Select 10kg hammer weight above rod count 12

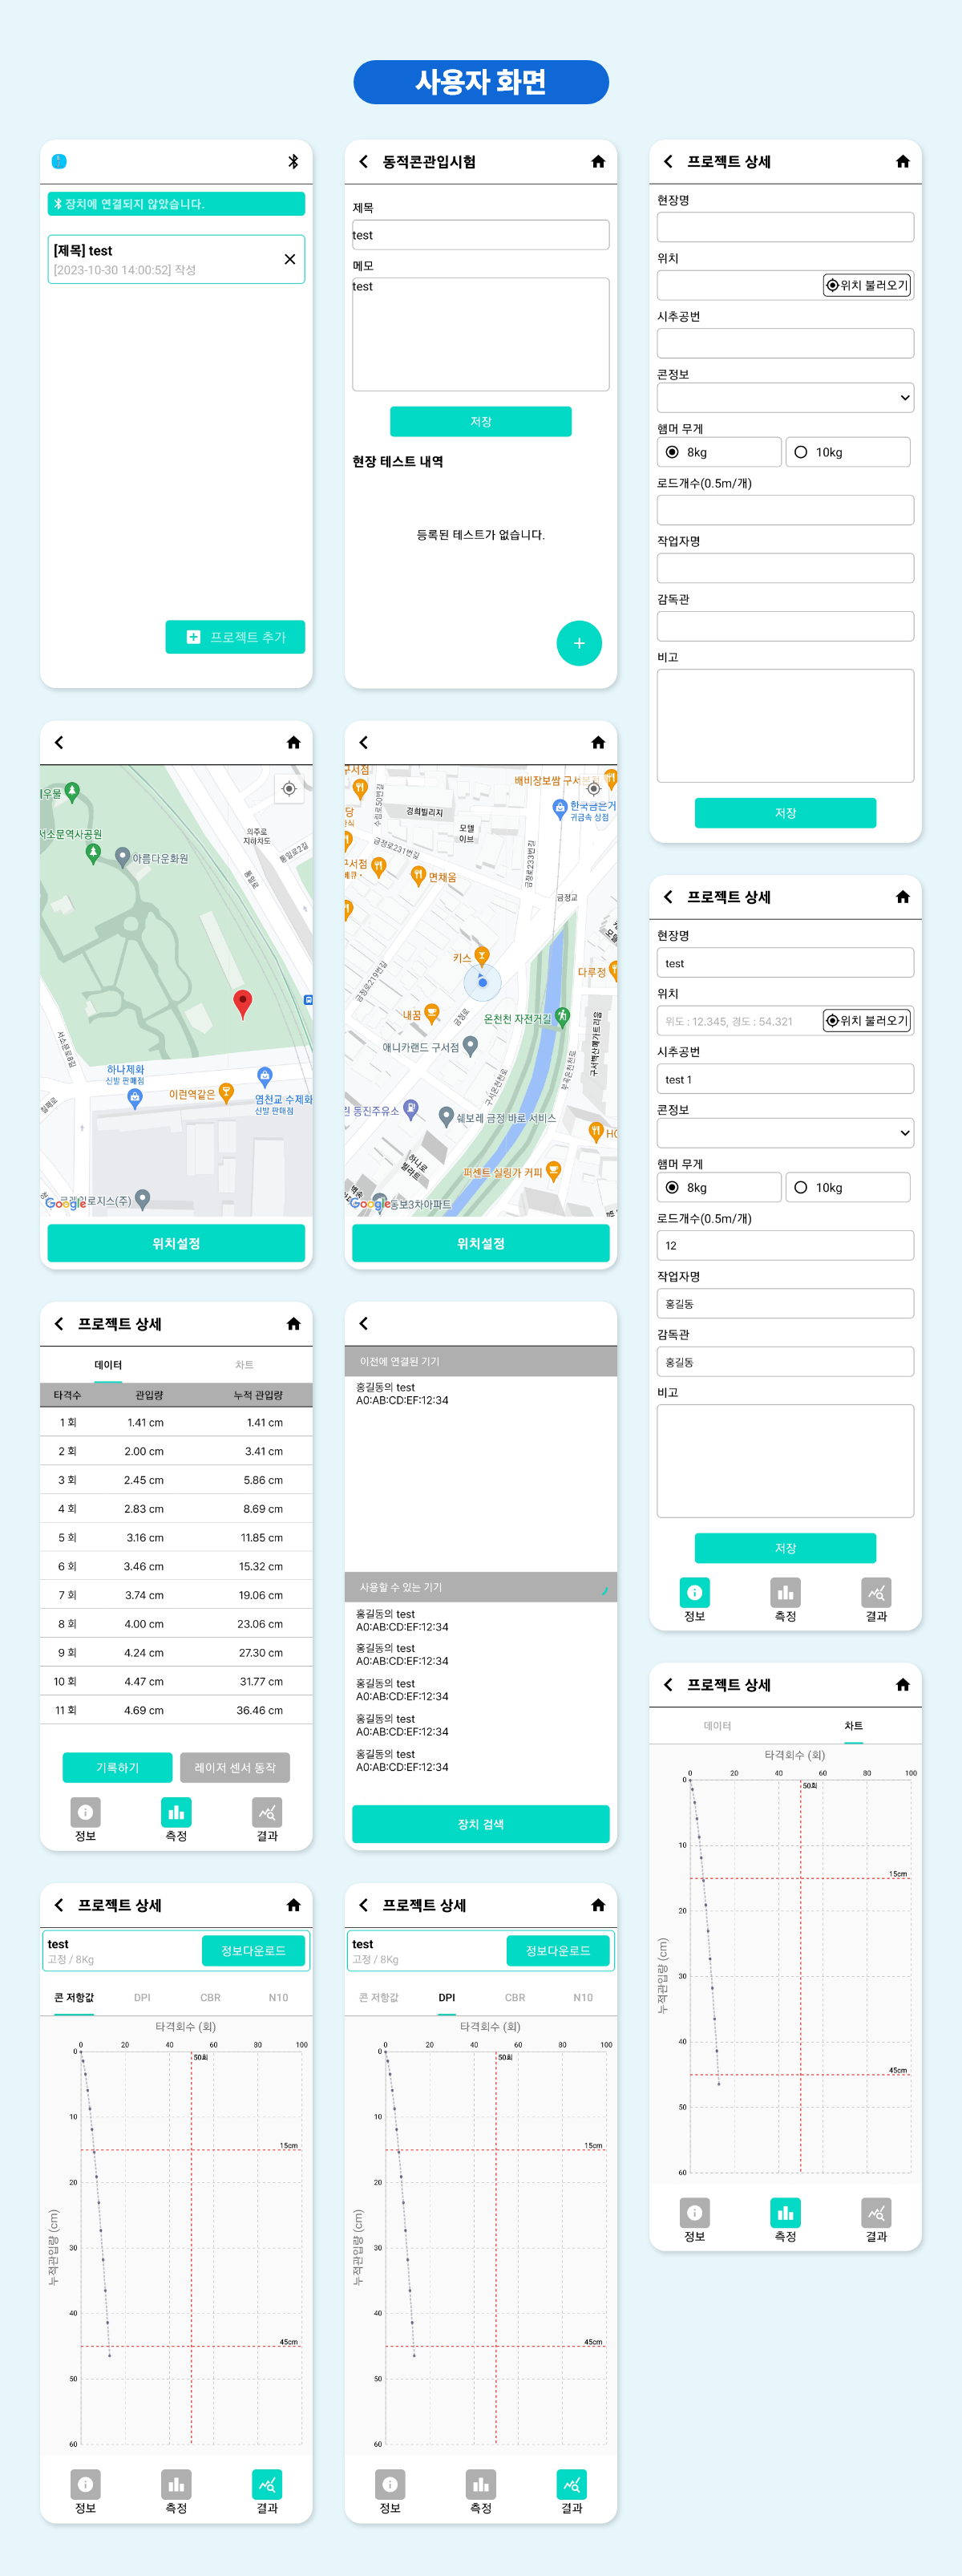tap(801, 1187)
